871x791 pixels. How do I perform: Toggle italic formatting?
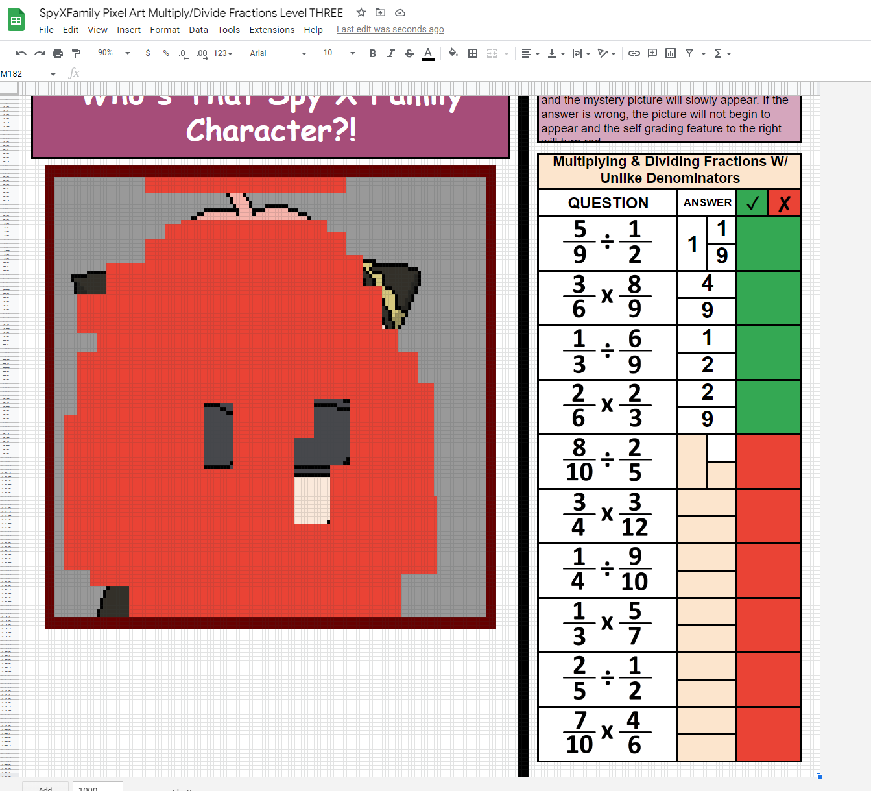pyautogui.click(x=390, y=53)
